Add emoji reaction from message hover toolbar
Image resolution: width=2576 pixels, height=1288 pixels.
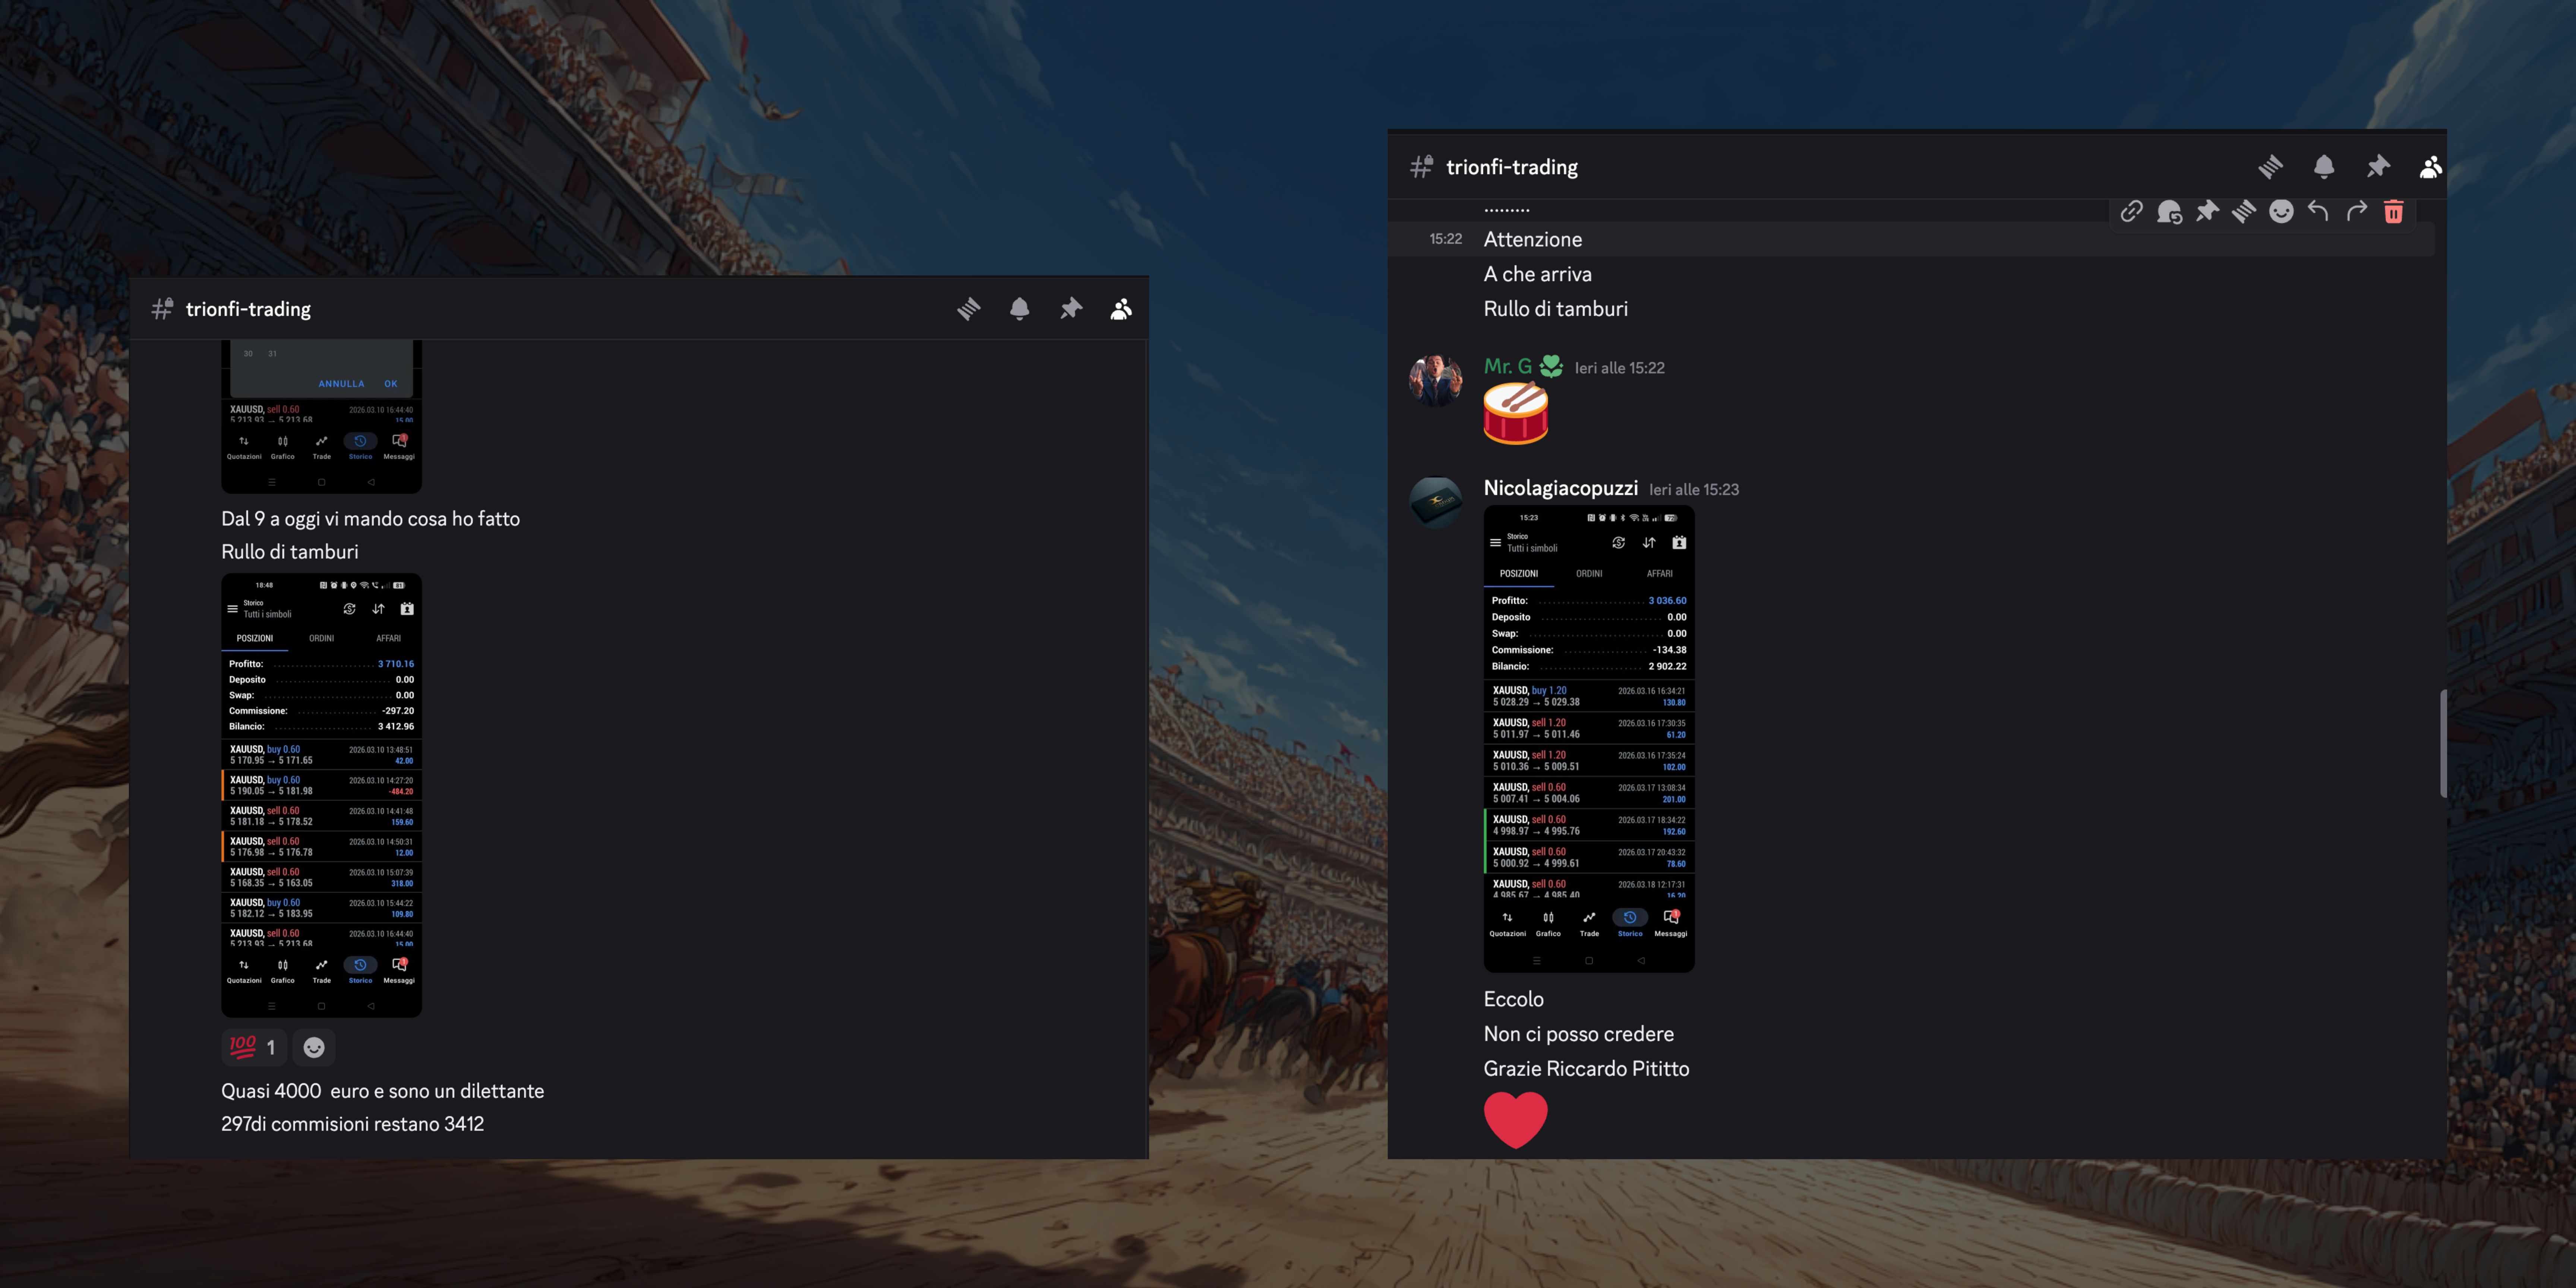(x=2281, y=211)
